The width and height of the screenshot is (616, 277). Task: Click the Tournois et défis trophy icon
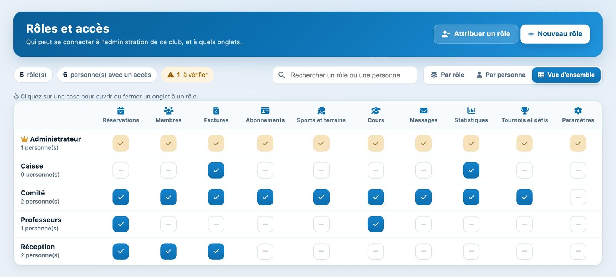(x=525, y=111)
